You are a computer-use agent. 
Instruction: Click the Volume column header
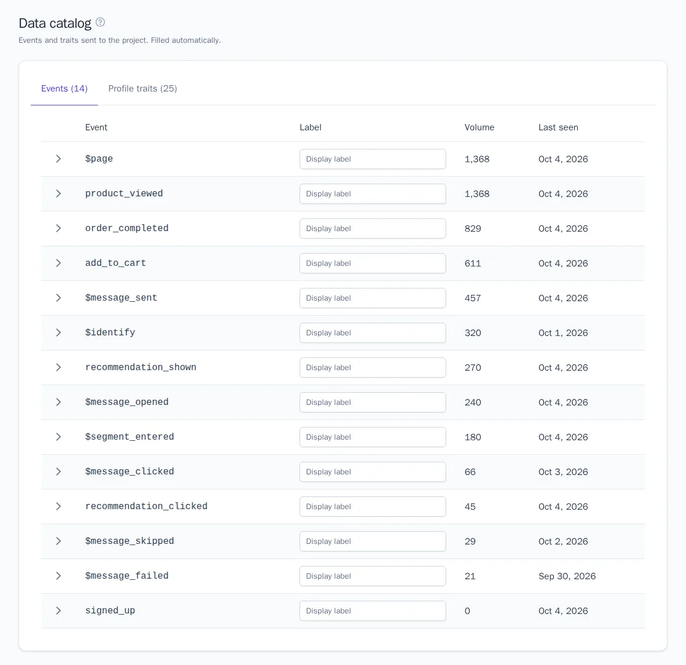tap(479, 127)
